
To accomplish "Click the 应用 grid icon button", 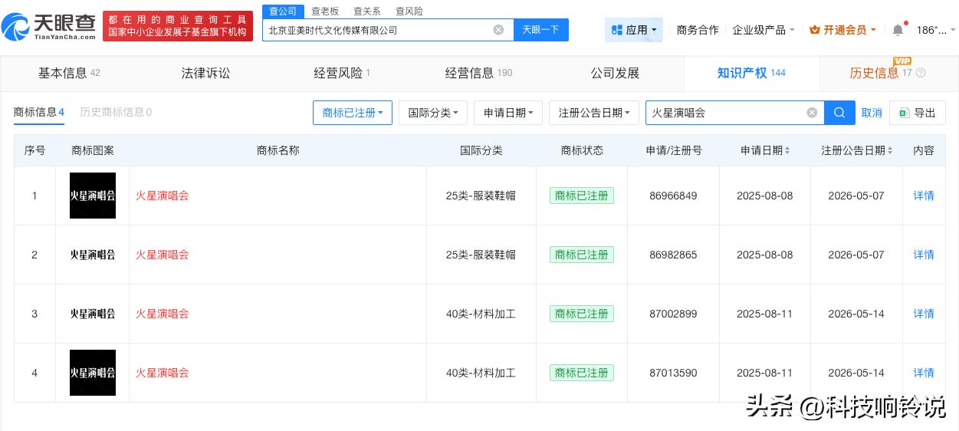I will point(634,30).
